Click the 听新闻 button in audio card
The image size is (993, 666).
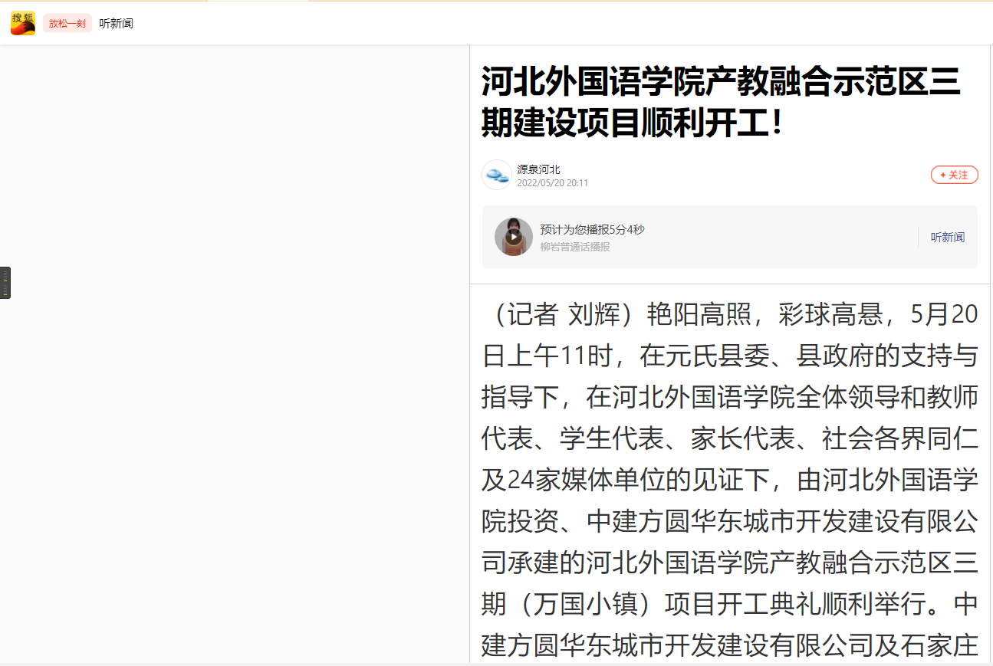tap(948, 238)
